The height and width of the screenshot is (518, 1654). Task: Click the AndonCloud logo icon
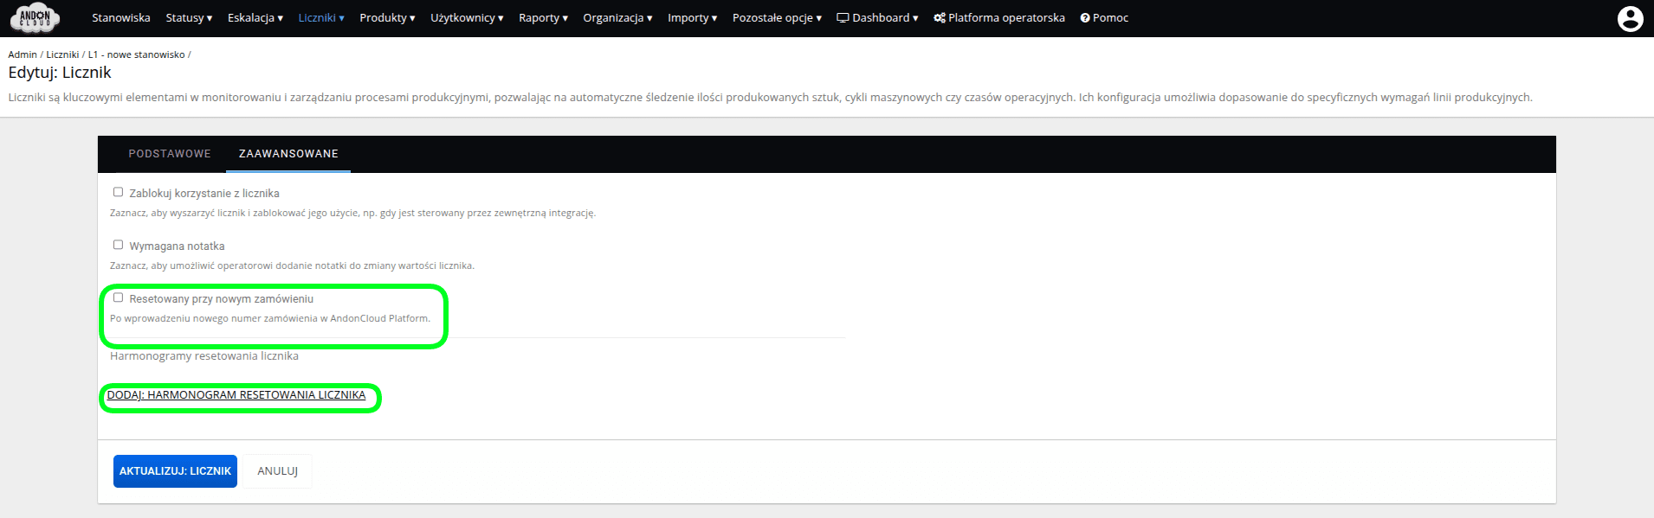click(36, 17)
